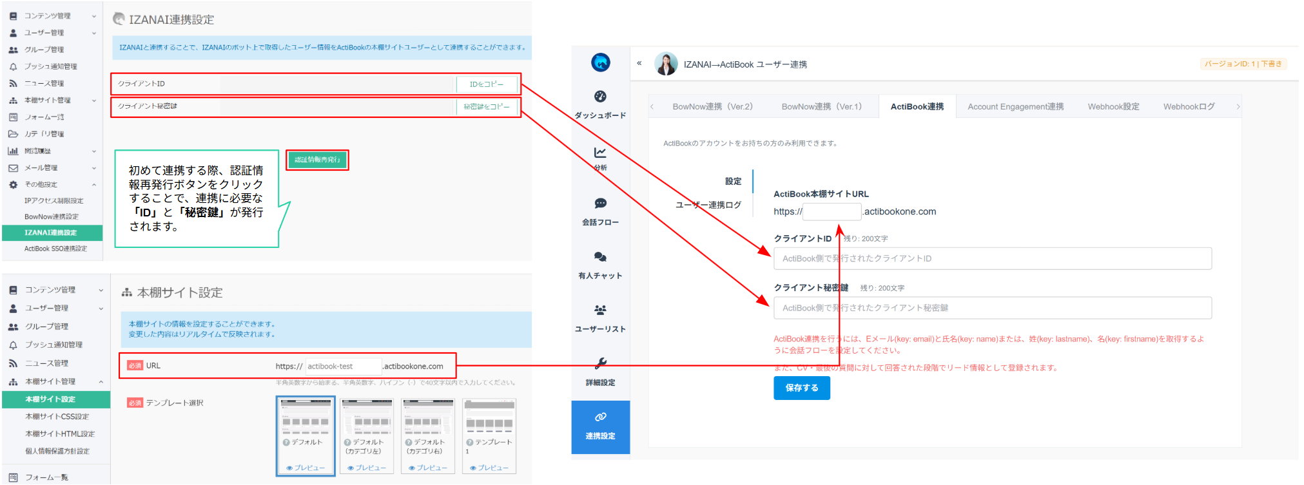Click プッシュ通知管理 bell icon on IZANAI連携設定 page

(x=13, y=66)
